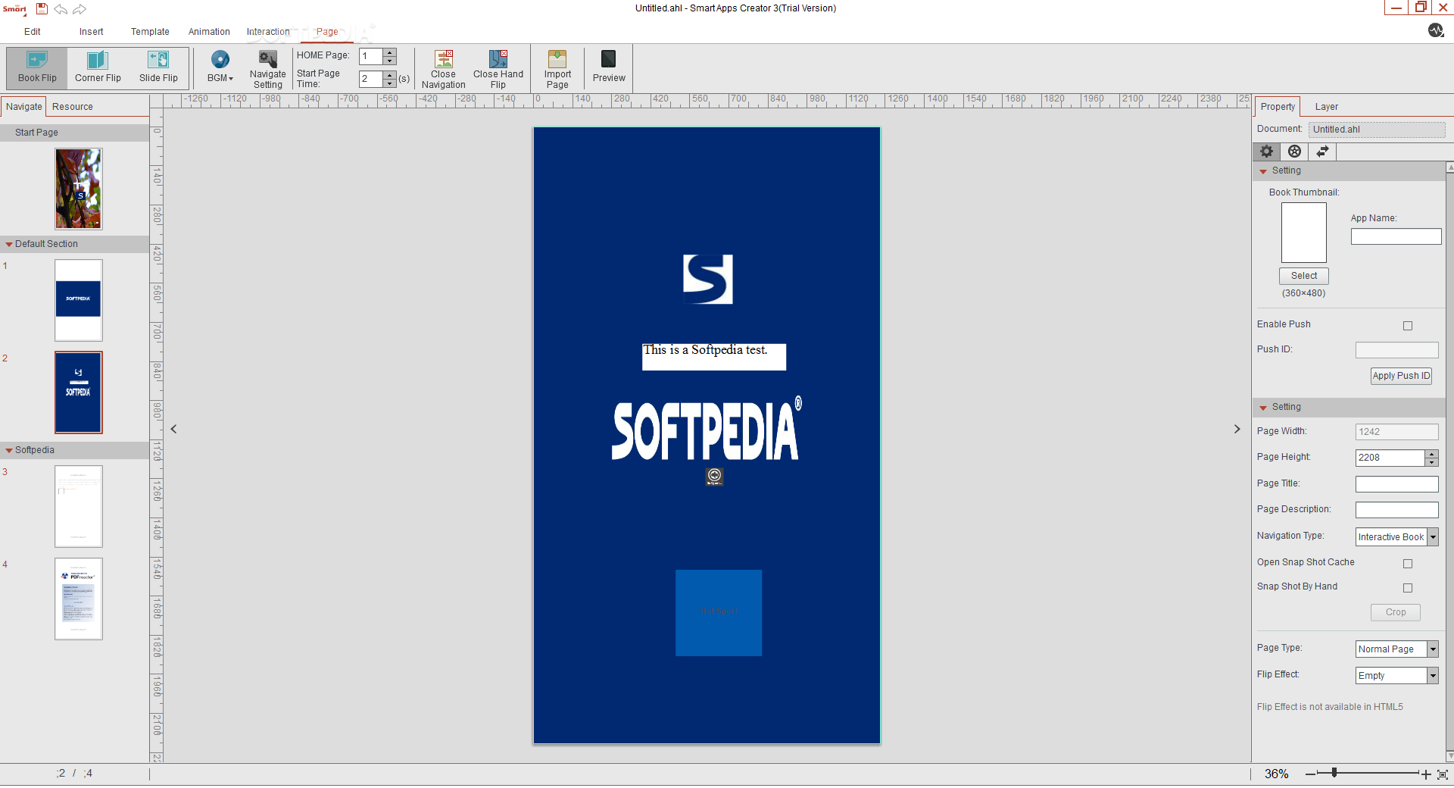Click the Push ID input field
1454x788 pixels.
click(x=1396, y=350)
